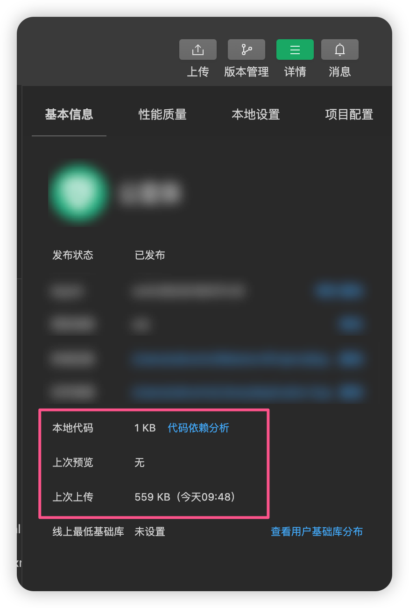This screenshot has width=409, height=608.
Task: Click 查看用户基础库分布 link
Action: point(317,531)
